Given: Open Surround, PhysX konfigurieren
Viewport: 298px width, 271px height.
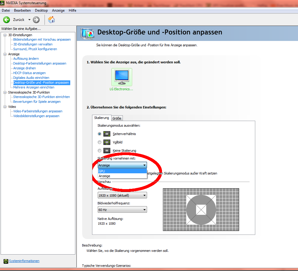Looking at the screenshot, I should click(35, 49).
